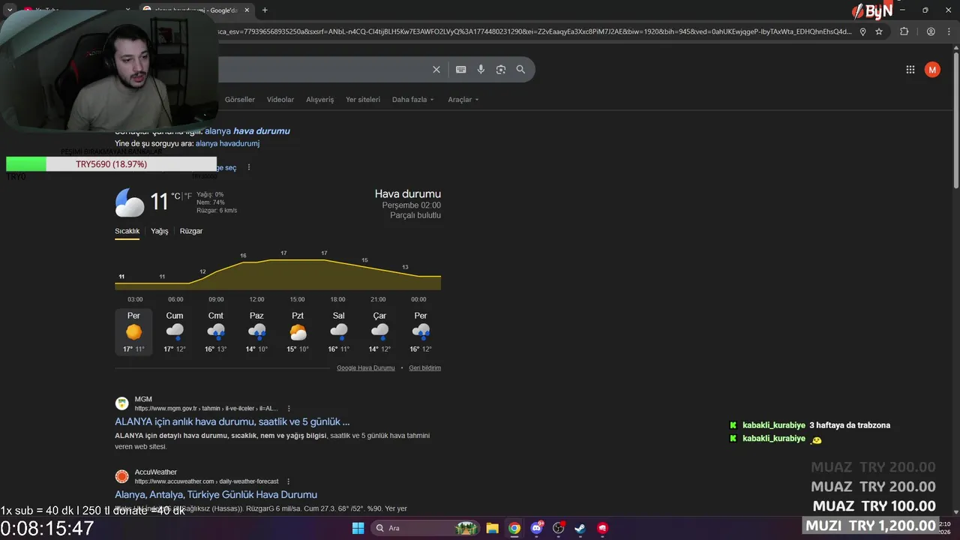960x540 pixels.
Task: Select the Paz forecast day
Action: (x=256, y=331)
